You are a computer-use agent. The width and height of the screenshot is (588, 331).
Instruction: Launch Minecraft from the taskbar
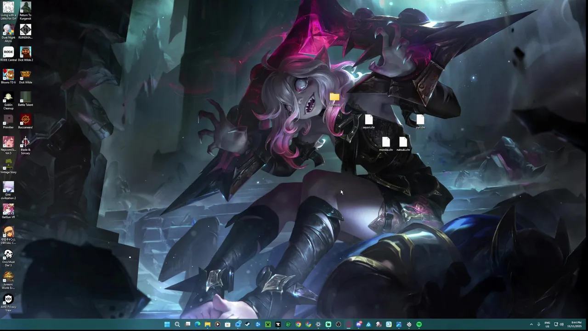point(268,324)
